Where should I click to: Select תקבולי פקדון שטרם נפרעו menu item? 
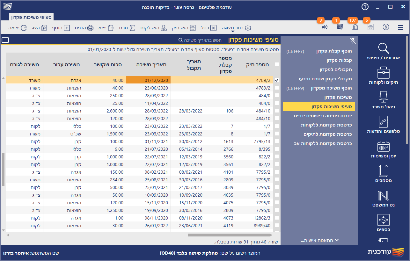pos(319,79)
